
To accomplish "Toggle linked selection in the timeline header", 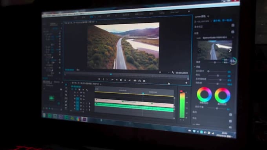I will tap(79, 90).
